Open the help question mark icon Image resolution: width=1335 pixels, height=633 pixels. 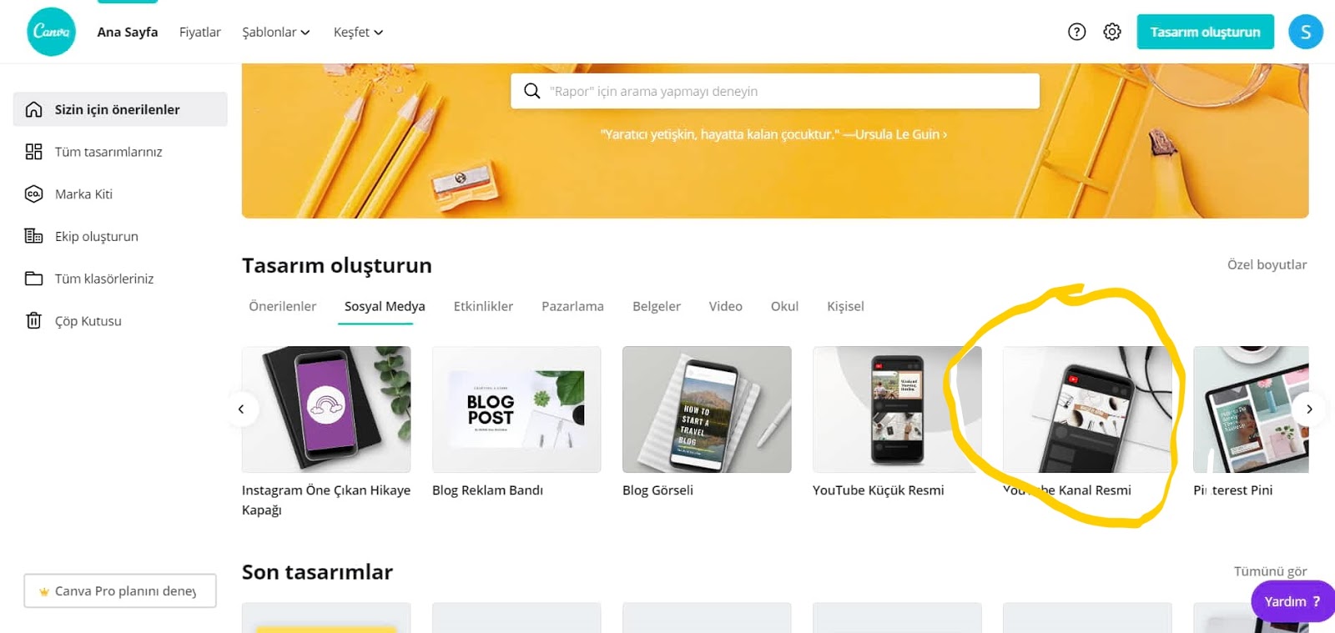1077,32
